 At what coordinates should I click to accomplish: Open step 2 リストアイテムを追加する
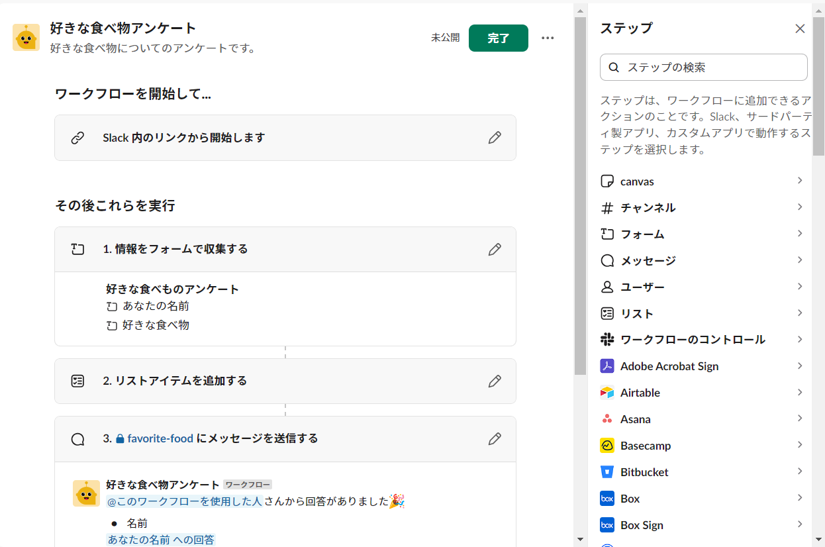coord(285,381)
